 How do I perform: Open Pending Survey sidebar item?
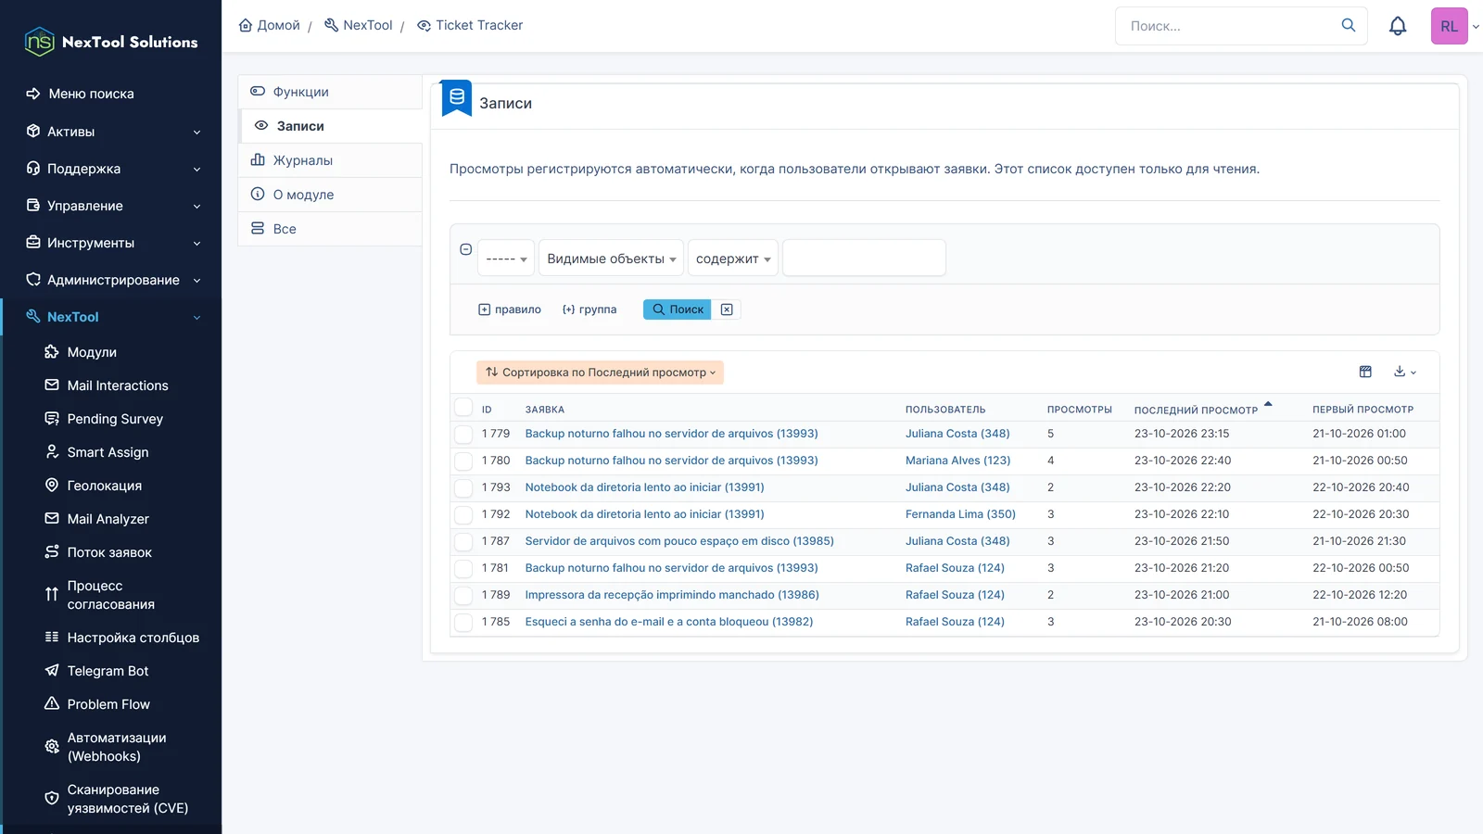[x=115, y=419]
